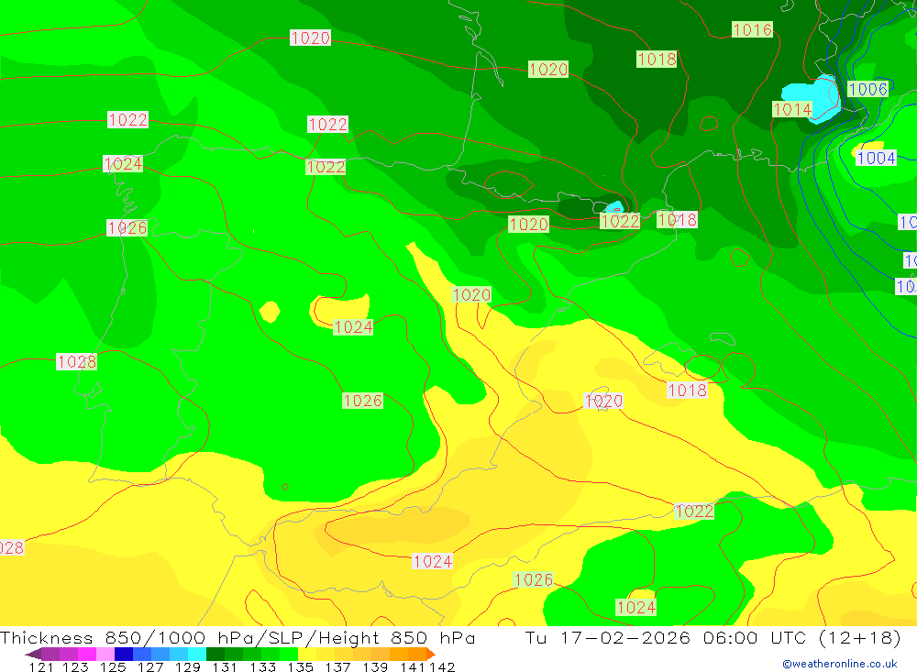The width and height of the screenshot is (917, 672).
Task: Click the 1016 isobar label
Action: point(752,29)
